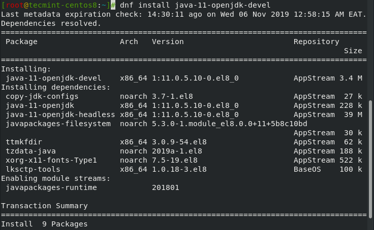Screen dimensions: 374x230
Task: Click the Package column header
Action: (x=21, y=42)
